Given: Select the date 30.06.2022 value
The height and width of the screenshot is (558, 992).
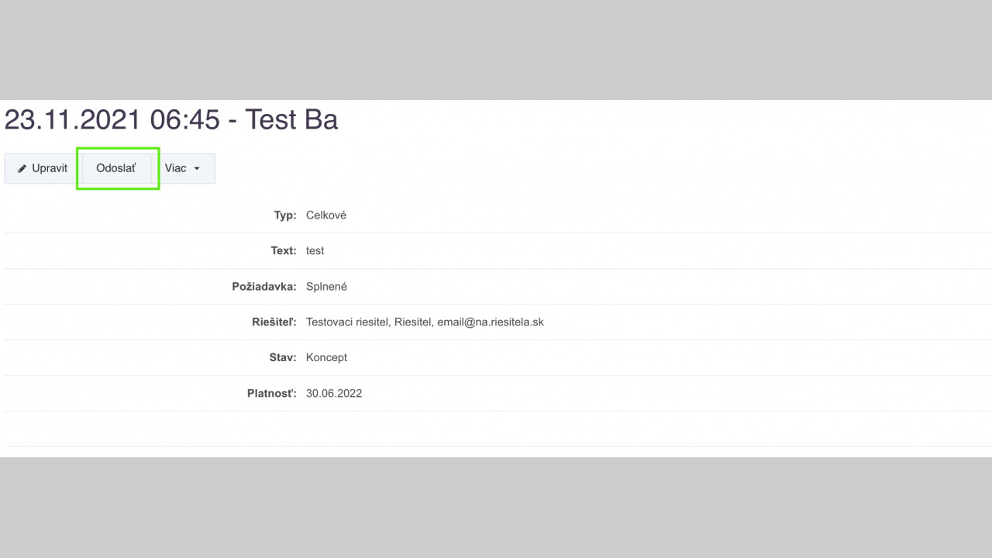Looking at the screenshot, I should tap(334, 394).
